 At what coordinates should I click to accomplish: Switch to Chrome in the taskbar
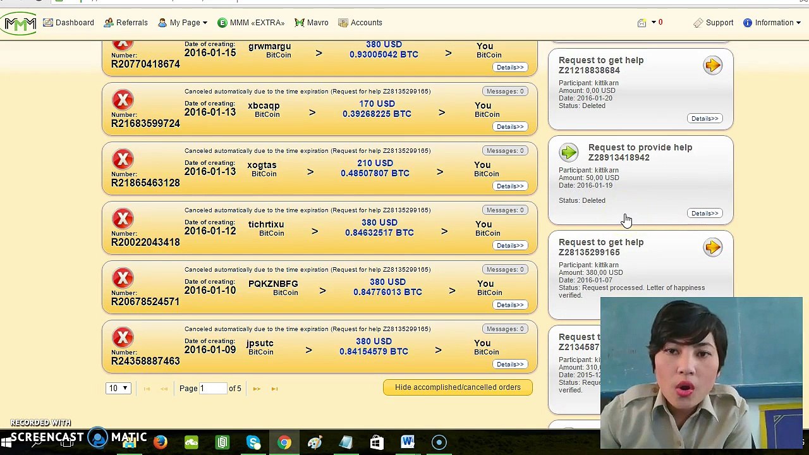pos(284,442)
